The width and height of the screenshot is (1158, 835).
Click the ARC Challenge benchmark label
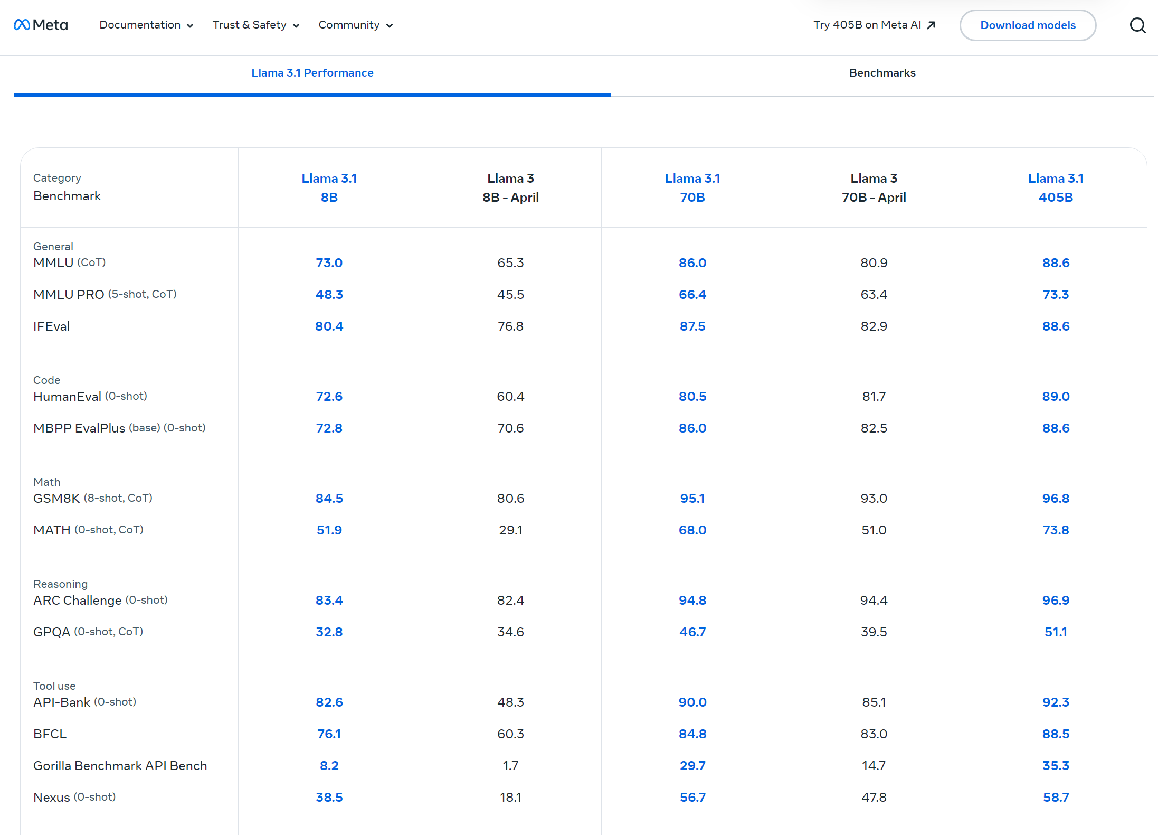coord(100,600)
